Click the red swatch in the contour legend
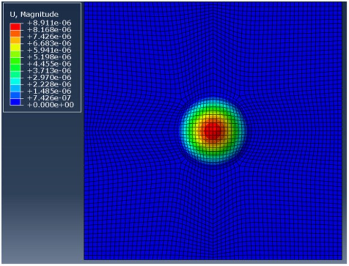 15,27
